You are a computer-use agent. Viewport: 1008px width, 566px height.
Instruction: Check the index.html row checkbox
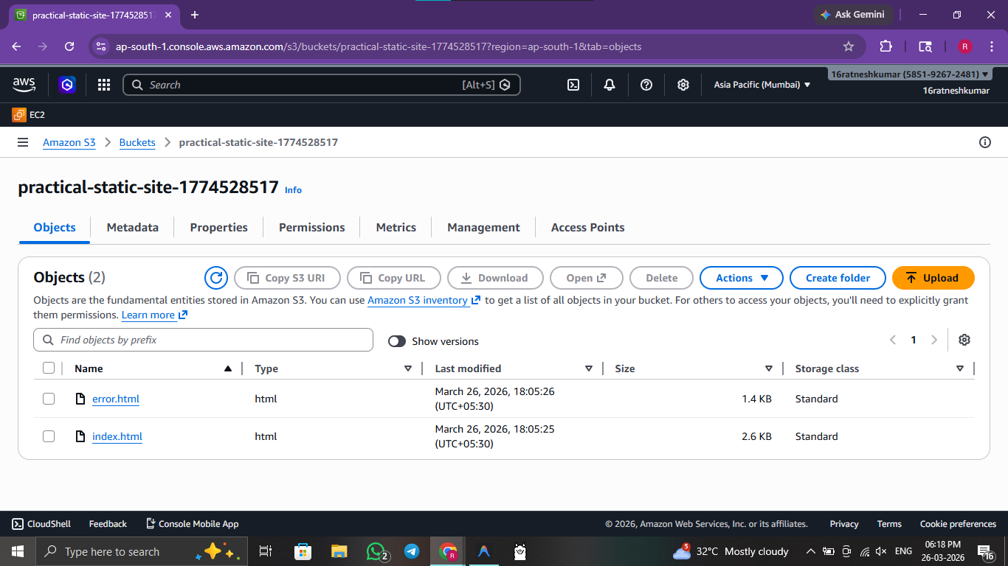tap(49, 436)
